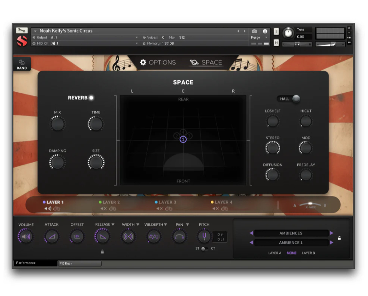Click the next arrow beside AMBIENCES category
The width and height of the screenshot is (368, 296).
tap(331, 233)
